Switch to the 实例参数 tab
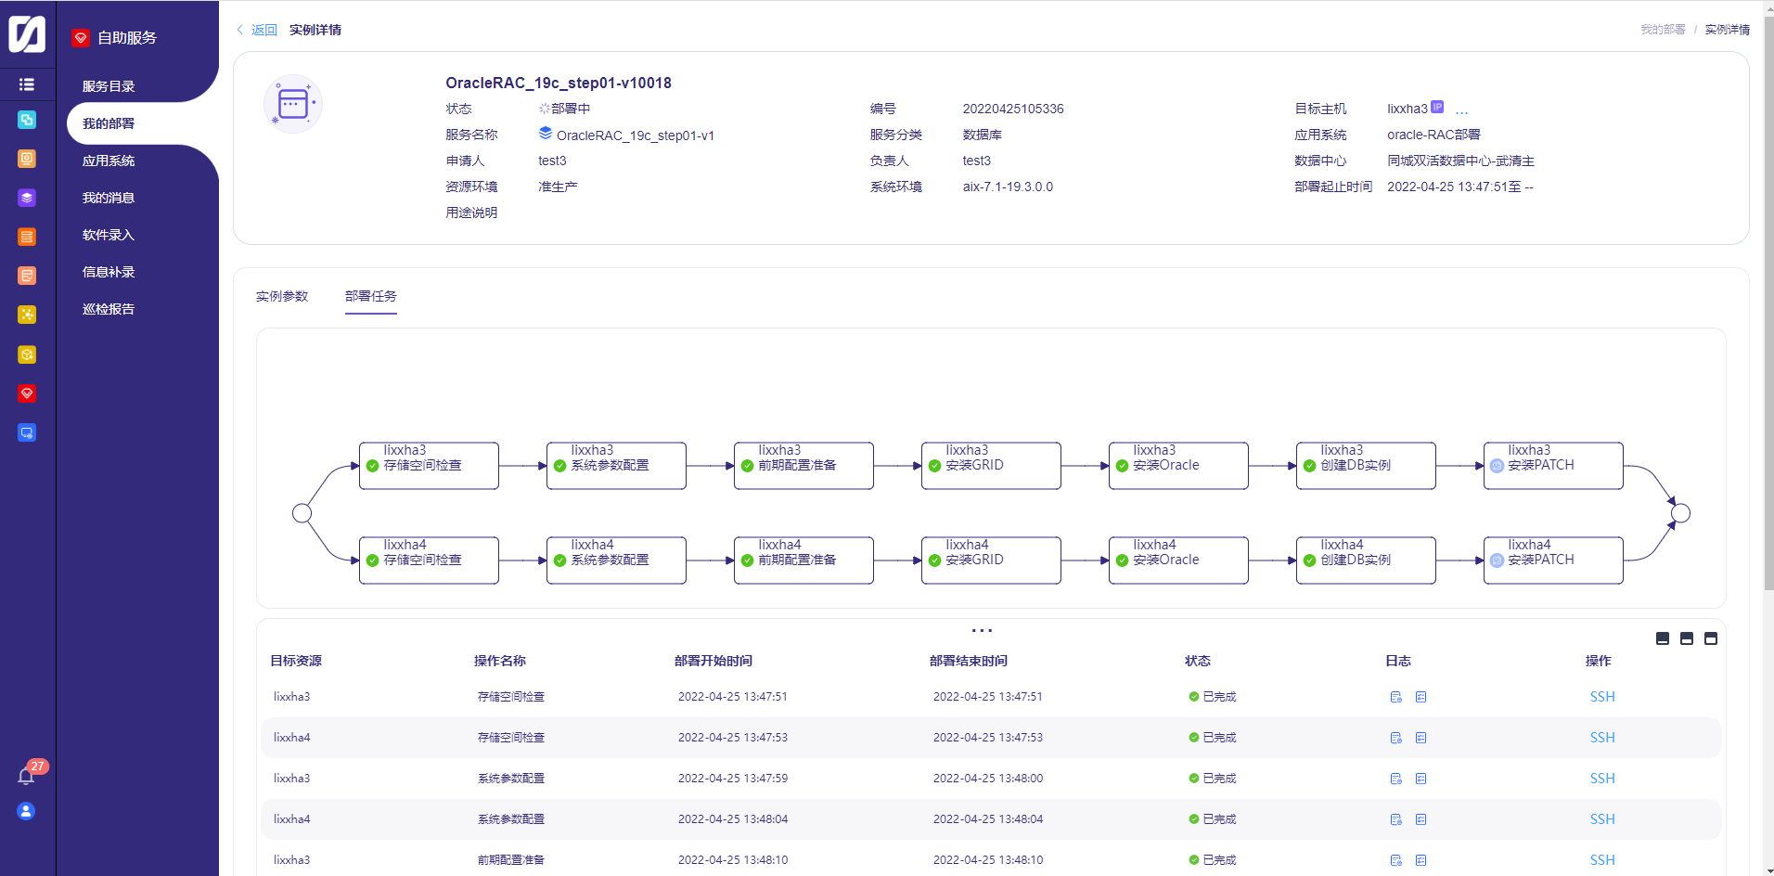This screenshot has height=876, width=1774. click(x=282, y=296)
